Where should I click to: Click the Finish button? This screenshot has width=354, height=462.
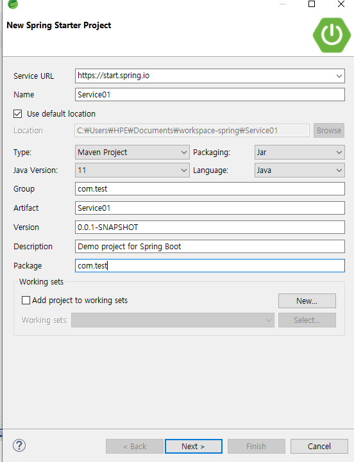click(257, 447)
